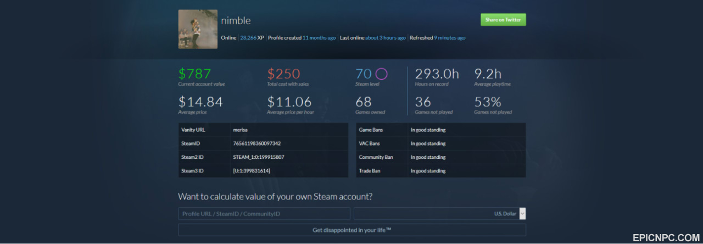Screen dimensions: 703x244
Task: Select the $11.06 average price per hour
Action: click(289, 102)
